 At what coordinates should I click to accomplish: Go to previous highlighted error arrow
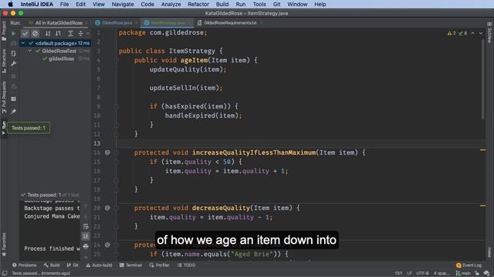[473, 33]
